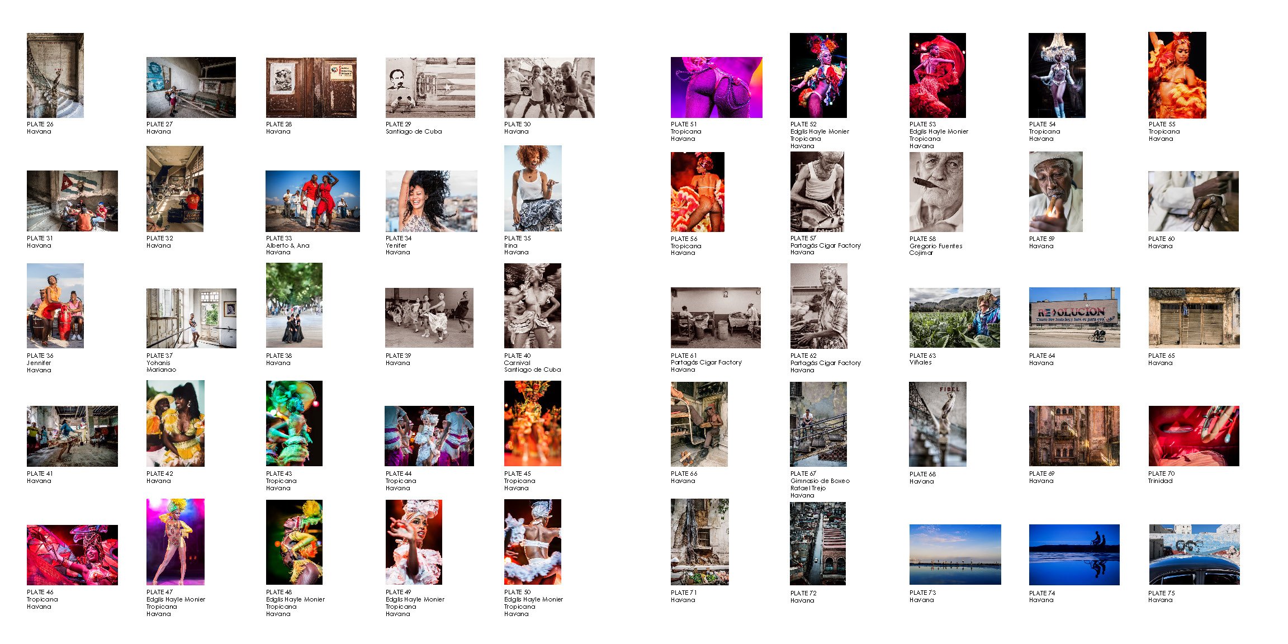Select the Plate 73 blue seaside photo

pyautogui.click(x=955, y=555)
